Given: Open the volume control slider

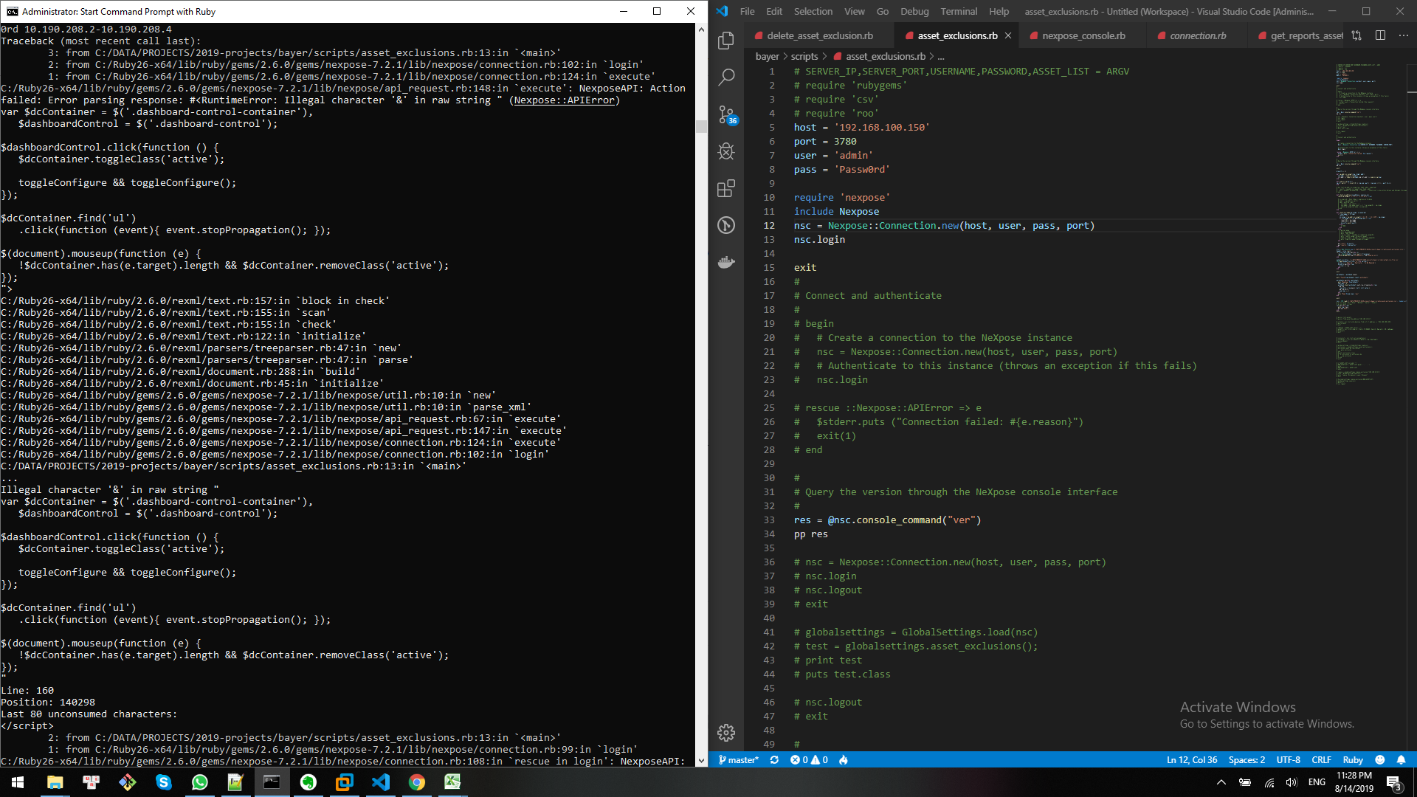Looking at the screenshot, I should (x=1292, y=783).
